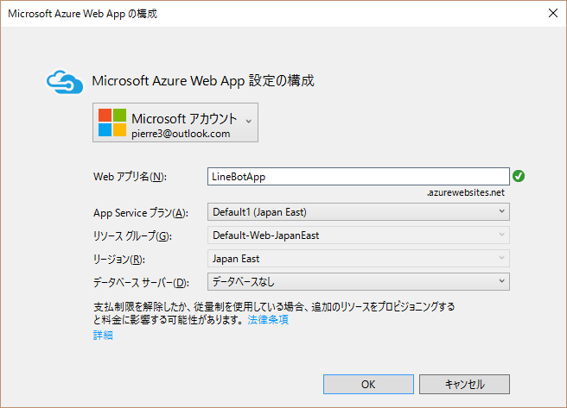Confirm with the OK button
Screen dimensions: 567x408
pyautogui.click(x=368, y=384)
